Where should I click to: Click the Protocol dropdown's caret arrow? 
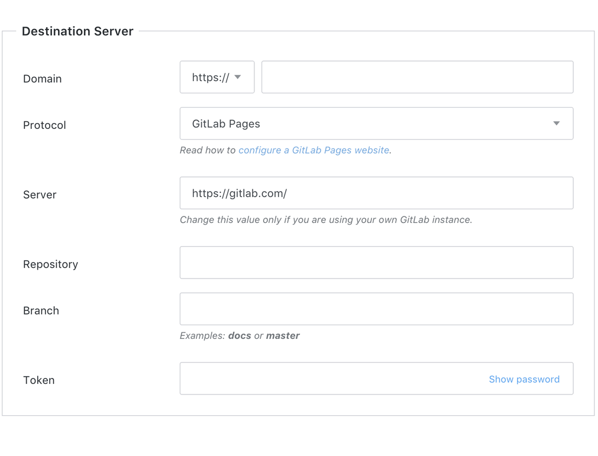pos(556,124)
